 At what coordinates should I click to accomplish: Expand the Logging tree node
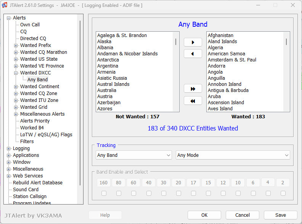(8, 148)
